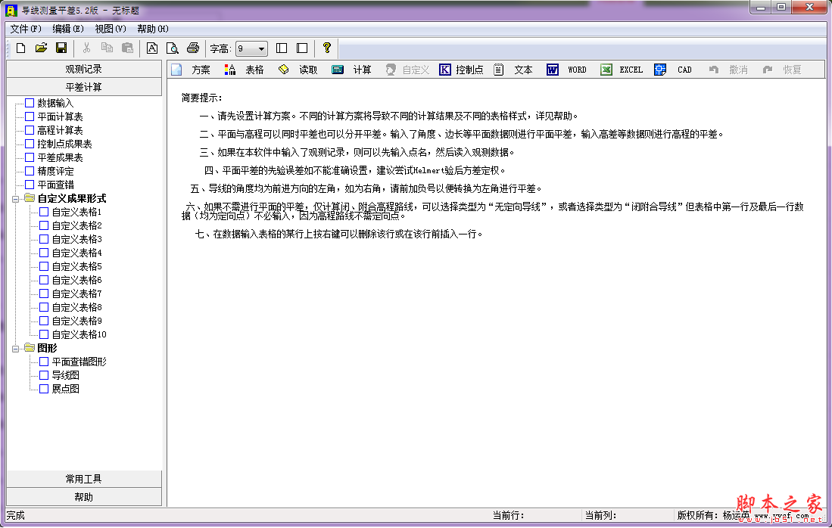Open the print preview icon

(x=172, y=47)
